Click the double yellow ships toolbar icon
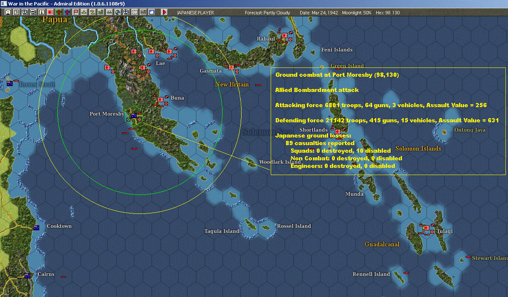508x297 pixels. tap(92, 12)
